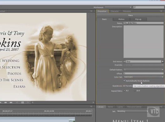The image size is (165, 122).
Task: Select the 4:3 aspect ratio
Action: pos(124,91)
